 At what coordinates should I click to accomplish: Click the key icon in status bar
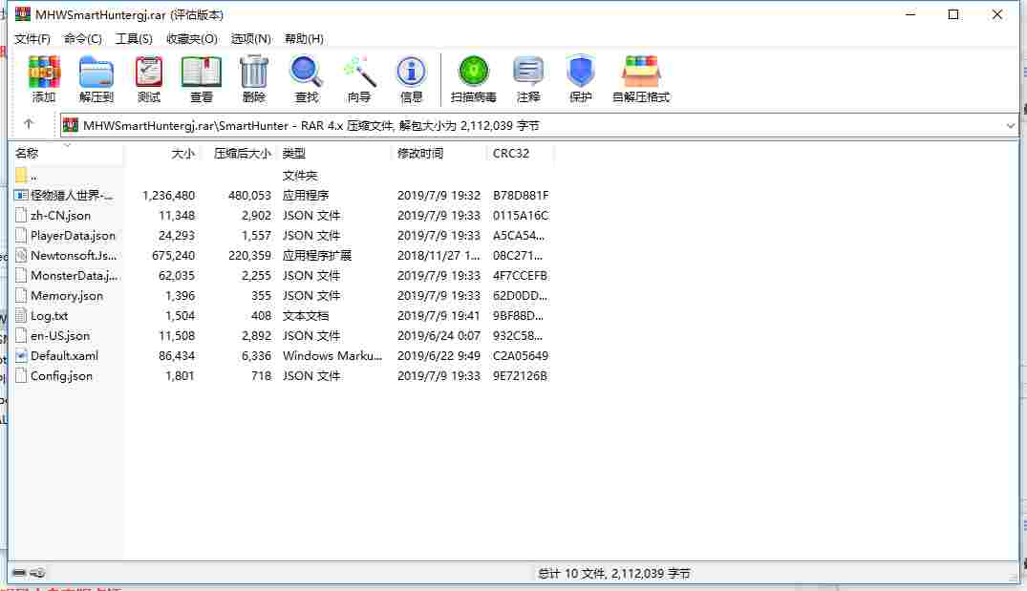pos(37,573)
